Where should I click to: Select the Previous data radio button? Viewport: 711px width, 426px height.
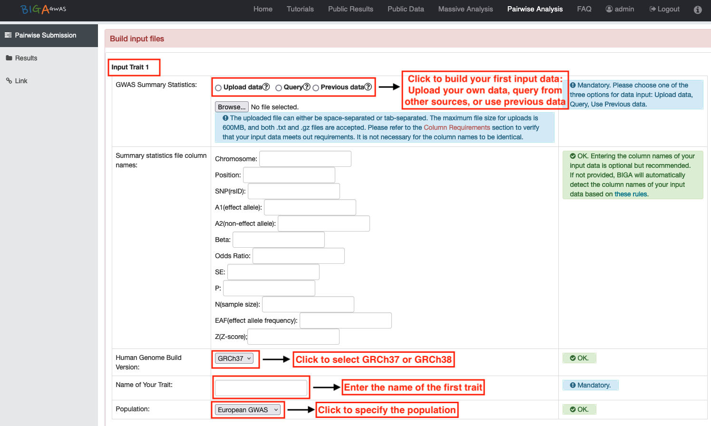pos(316,87)
